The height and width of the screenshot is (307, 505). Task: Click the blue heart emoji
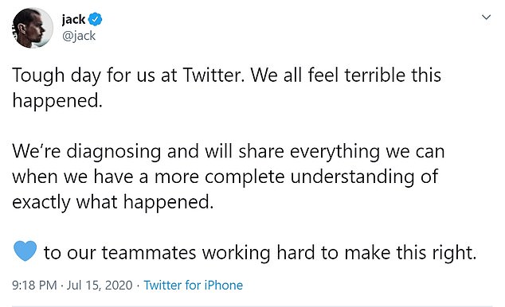tap(25, 251)
